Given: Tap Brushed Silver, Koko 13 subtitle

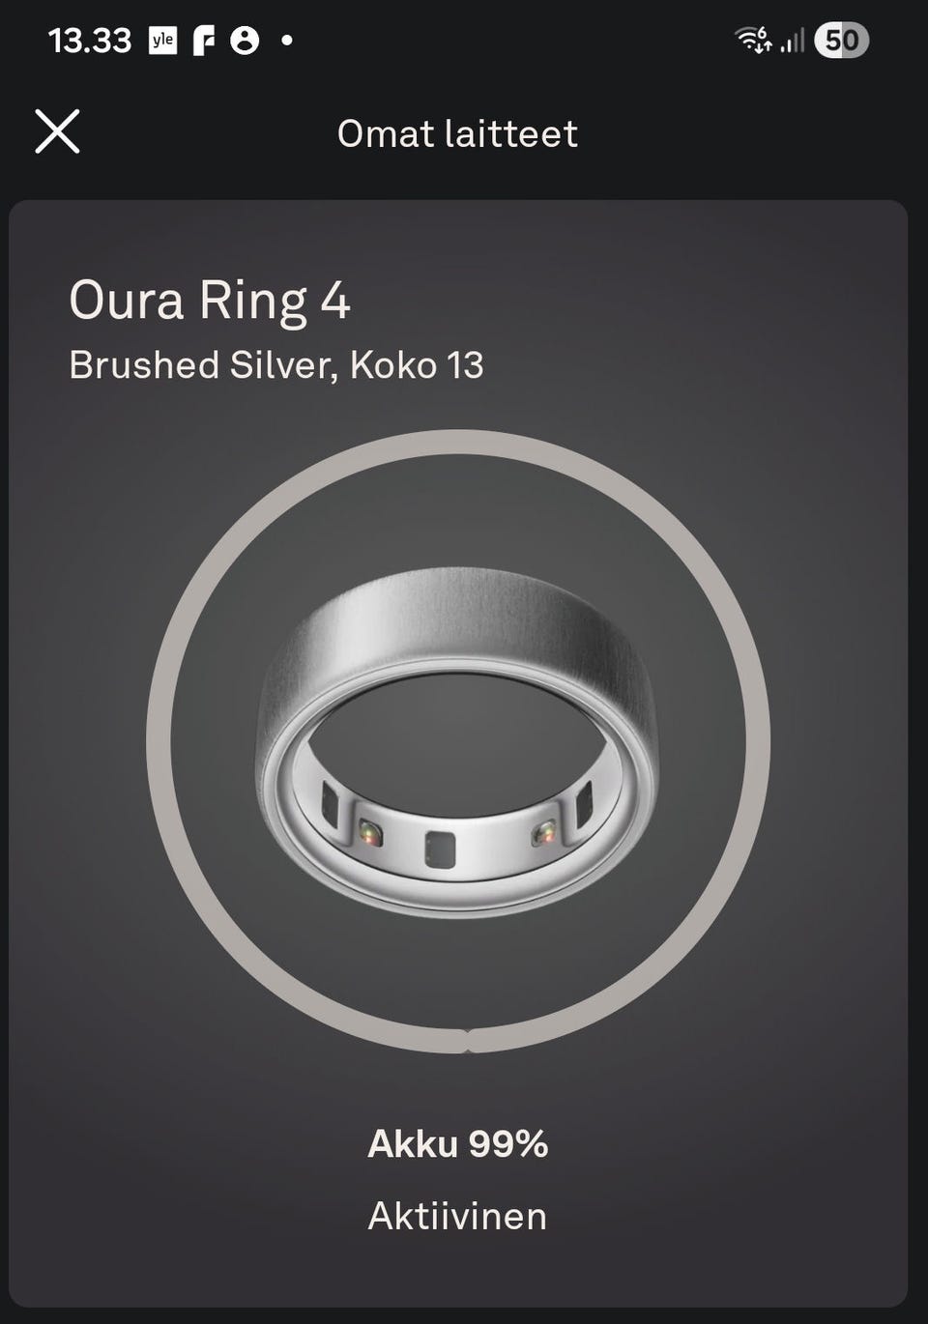Looking at the screenshot, I should pos(276,365).
